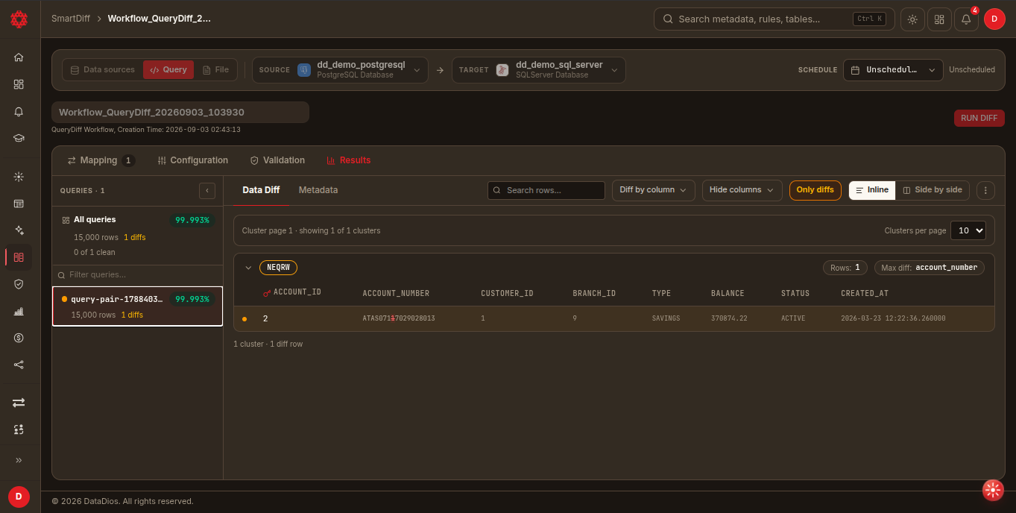Open the apps grid icon in header
1016x513 pixels.
939,19
